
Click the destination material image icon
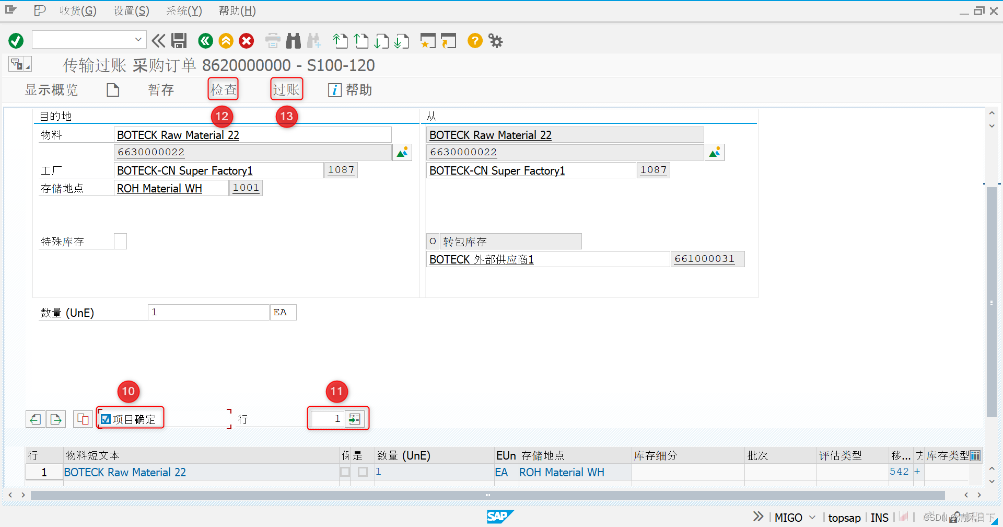(x=402, y=152)
